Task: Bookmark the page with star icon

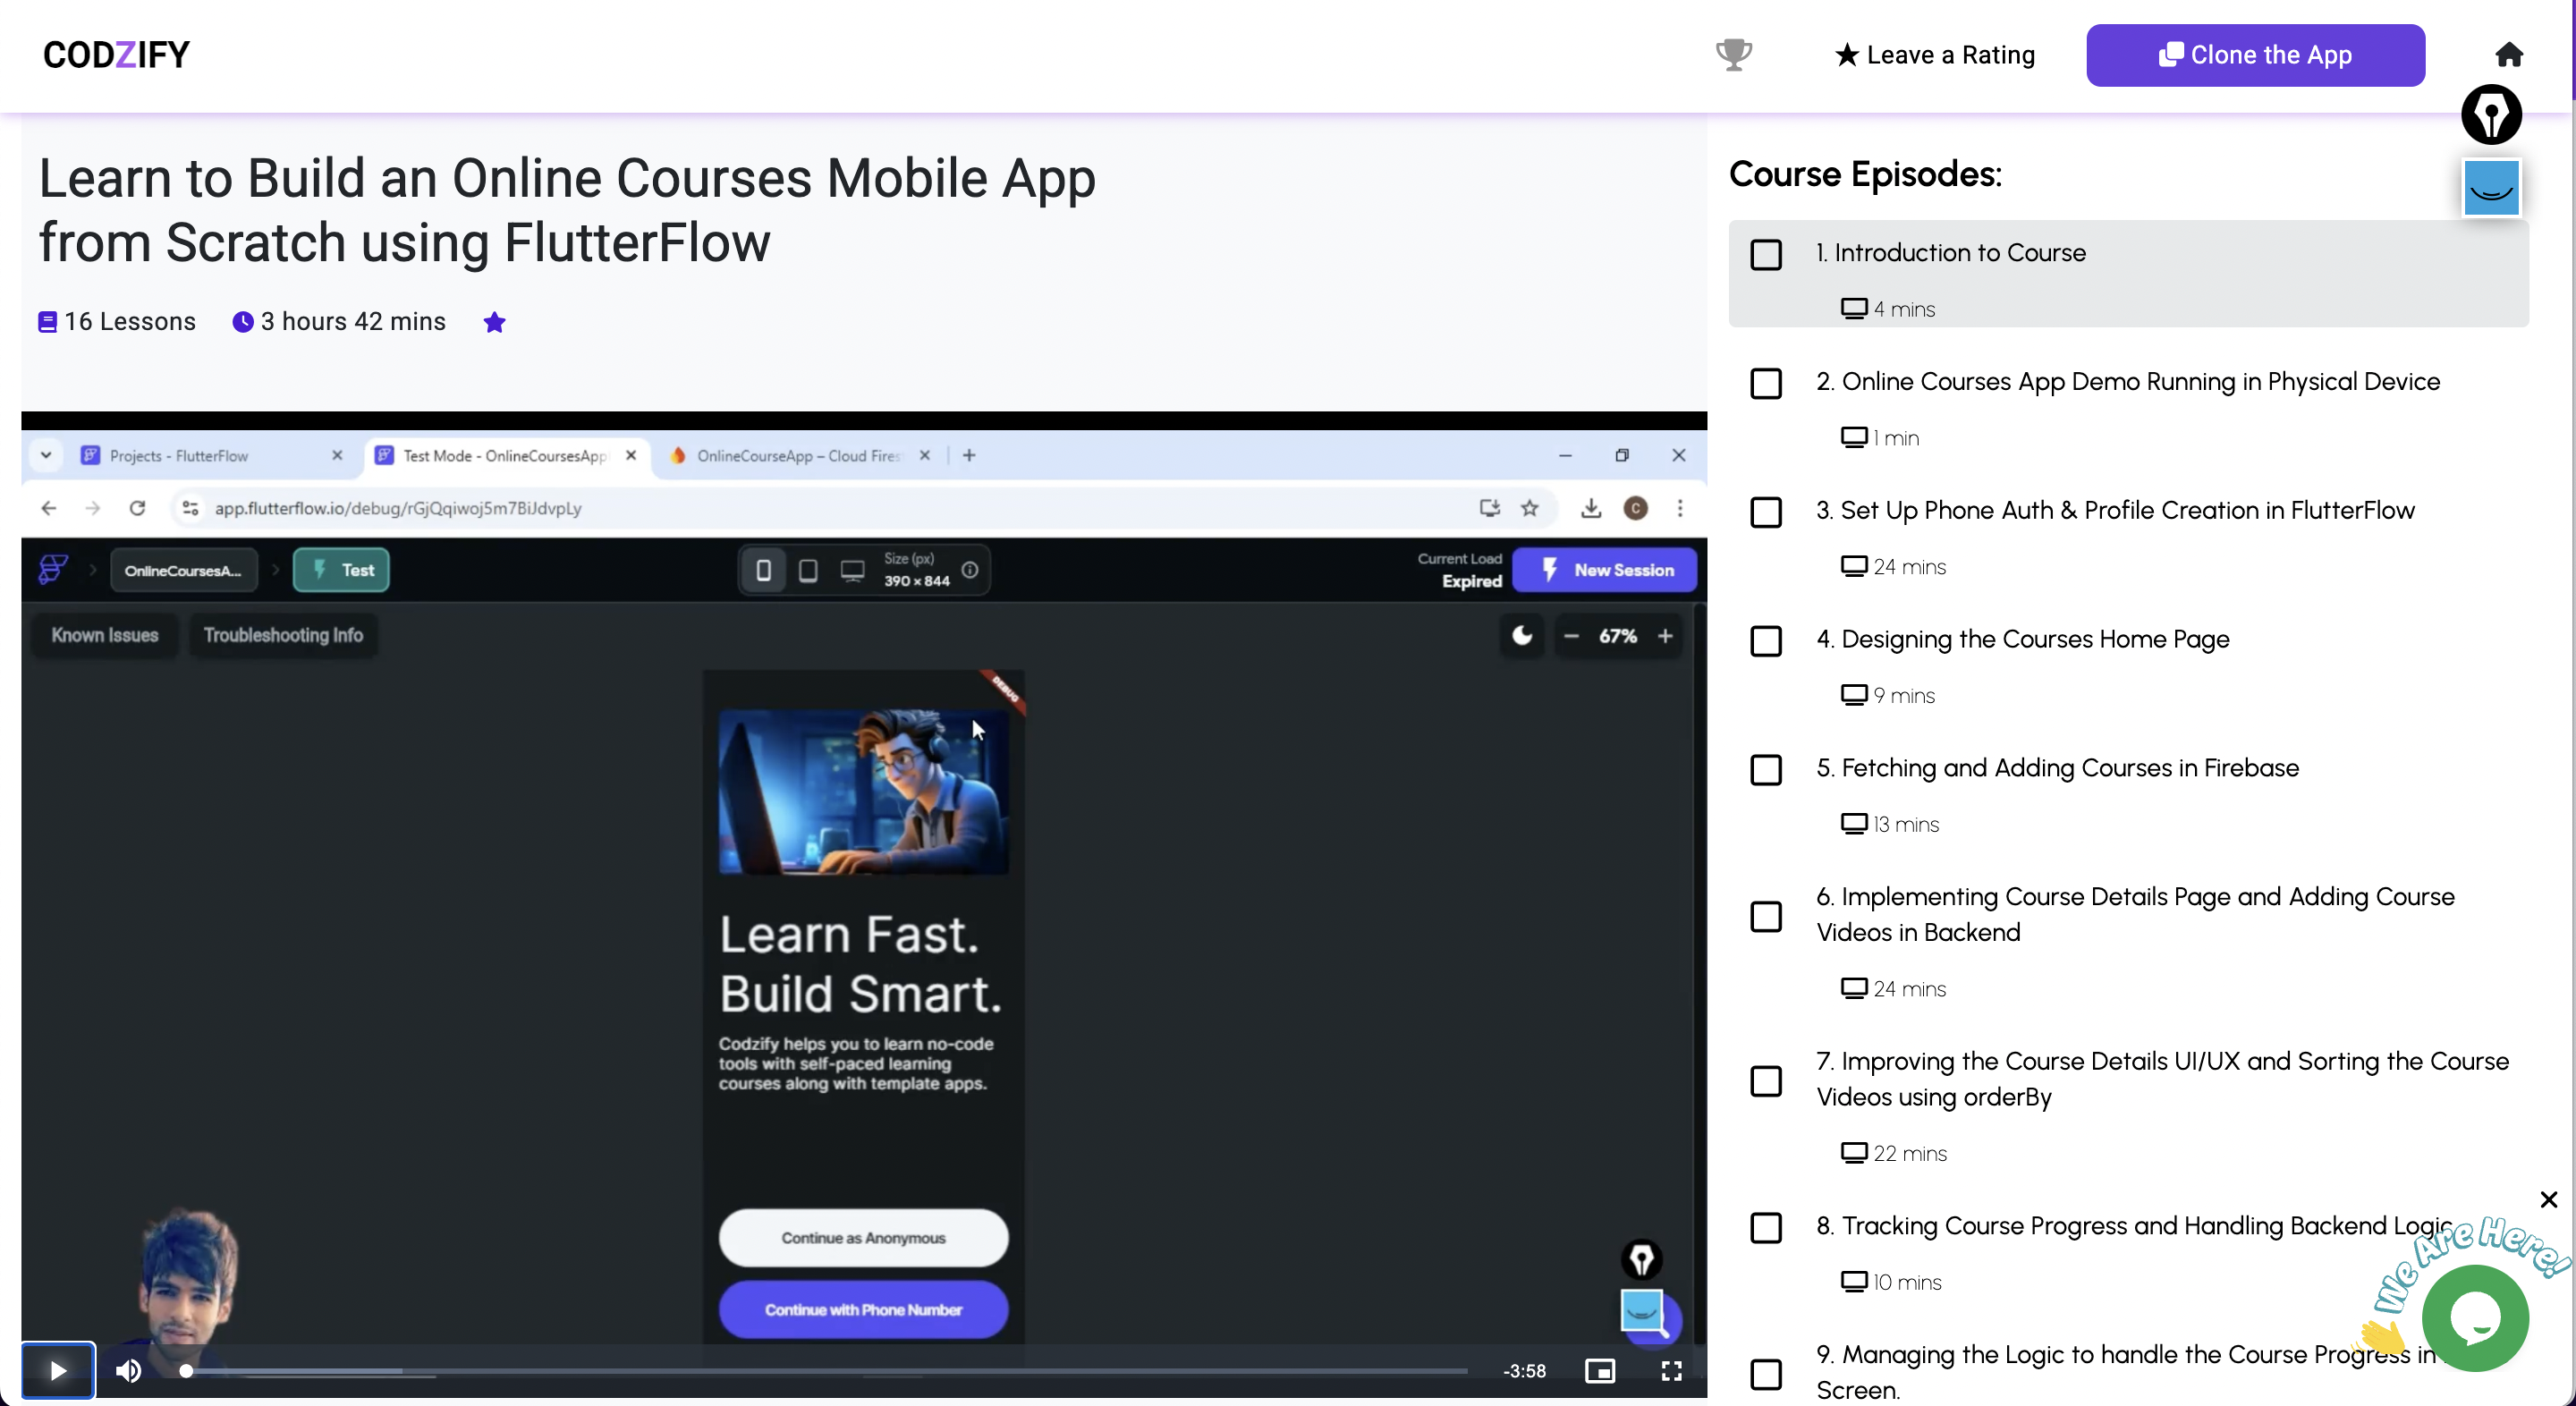Action: [1529, 508]
